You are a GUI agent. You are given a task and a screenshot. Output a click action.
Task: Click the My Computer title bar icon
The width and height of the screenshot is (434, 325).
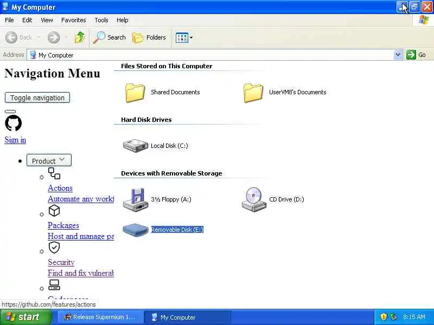pos(5,6)
